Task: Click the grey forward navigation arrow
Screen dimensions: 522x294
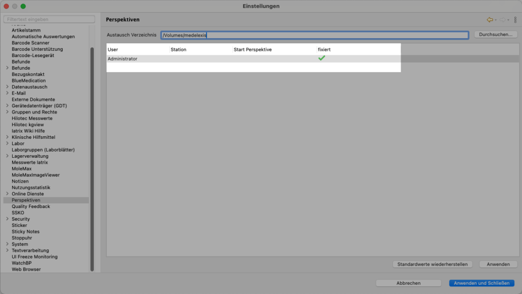Action: coord(502,20)
